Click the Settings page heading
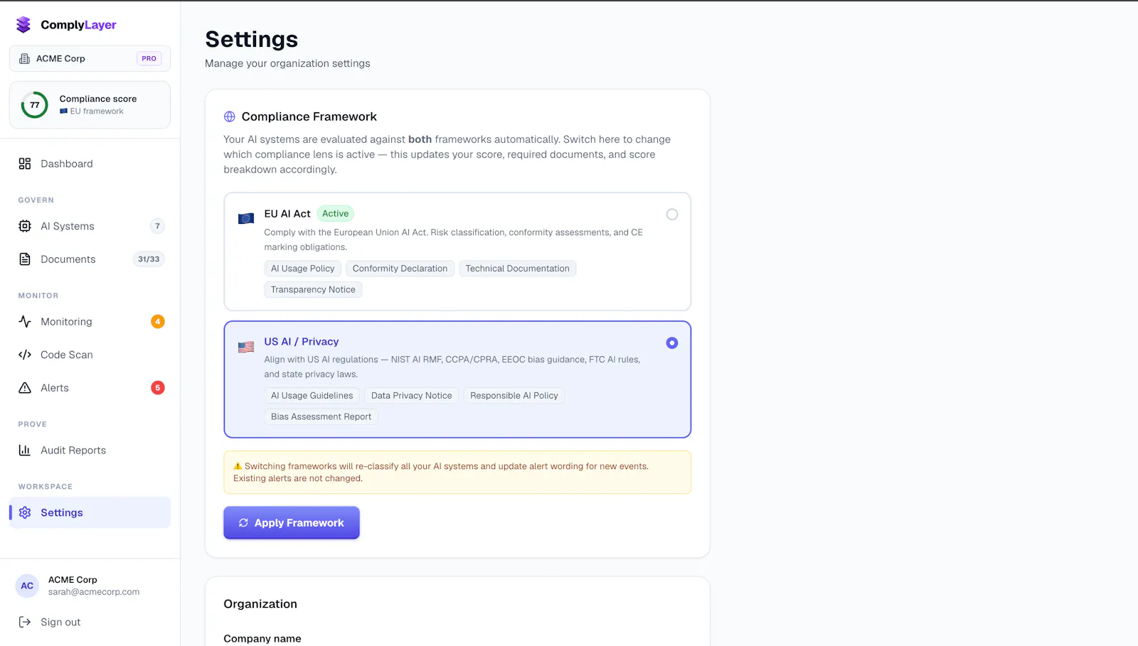1138x646 pixels. click(252, 39)
